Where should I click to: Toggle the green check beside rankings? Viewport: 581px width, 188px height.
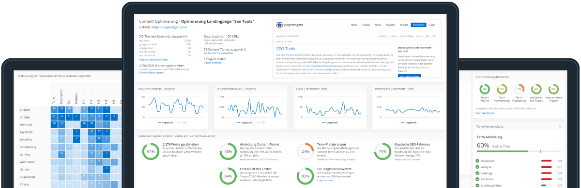click(x=478, y=173)
